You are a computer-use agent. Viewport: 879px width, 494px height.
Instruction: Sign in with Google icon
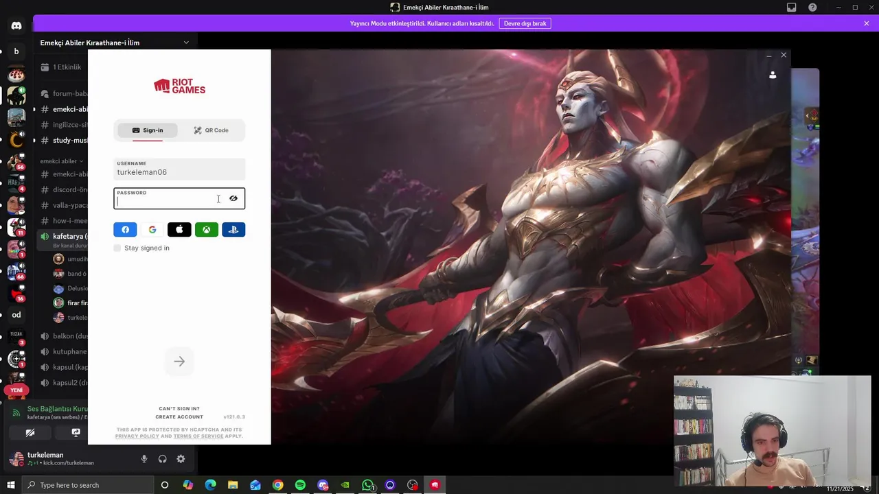[x=152, y=230]
